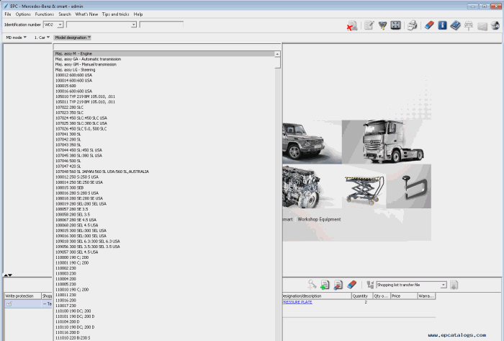Select model 111010 220 B:230 S
The height and width of the screenshot is (341, 504).
[x=164, y=338]
